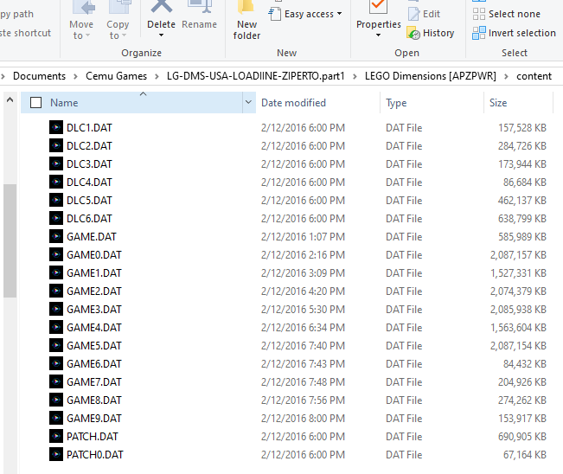Click the Edit icon in Open group
This screenshot has height=474, width=563.
(413, 14)
